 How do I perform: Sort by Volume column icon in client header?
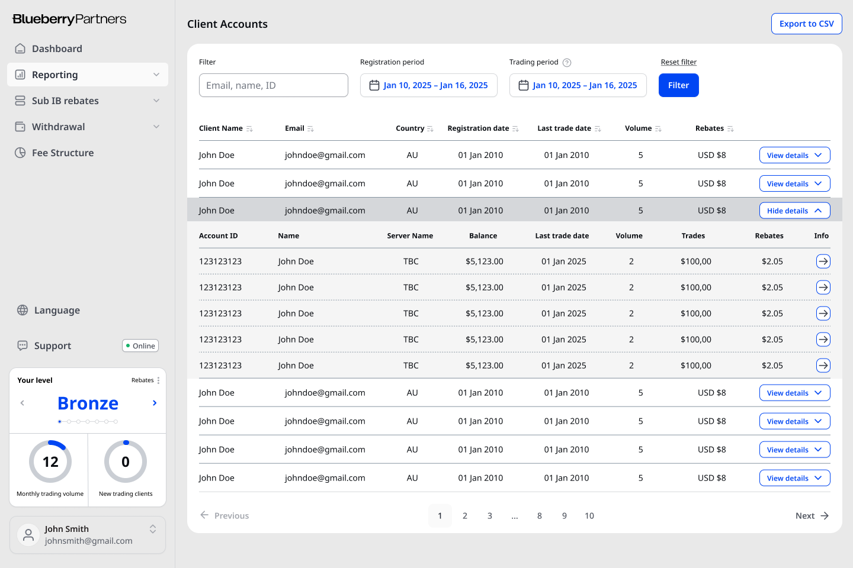(x=658, y=129)
